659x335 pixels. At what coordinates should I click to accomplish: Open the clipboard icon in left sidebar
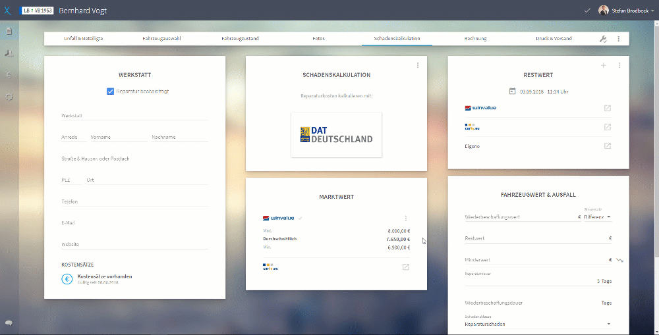(x=9, y=32)
